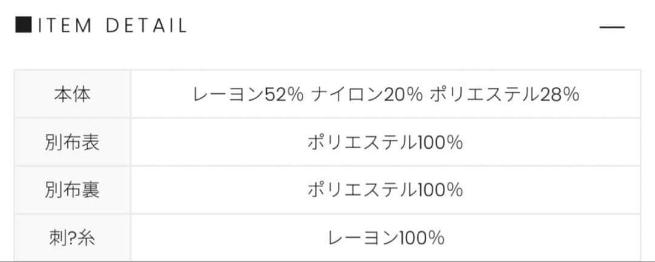Click the 100% value in 別布裏 row
The height and width of the screenshot is (262, 655).
tap(440, 190)
